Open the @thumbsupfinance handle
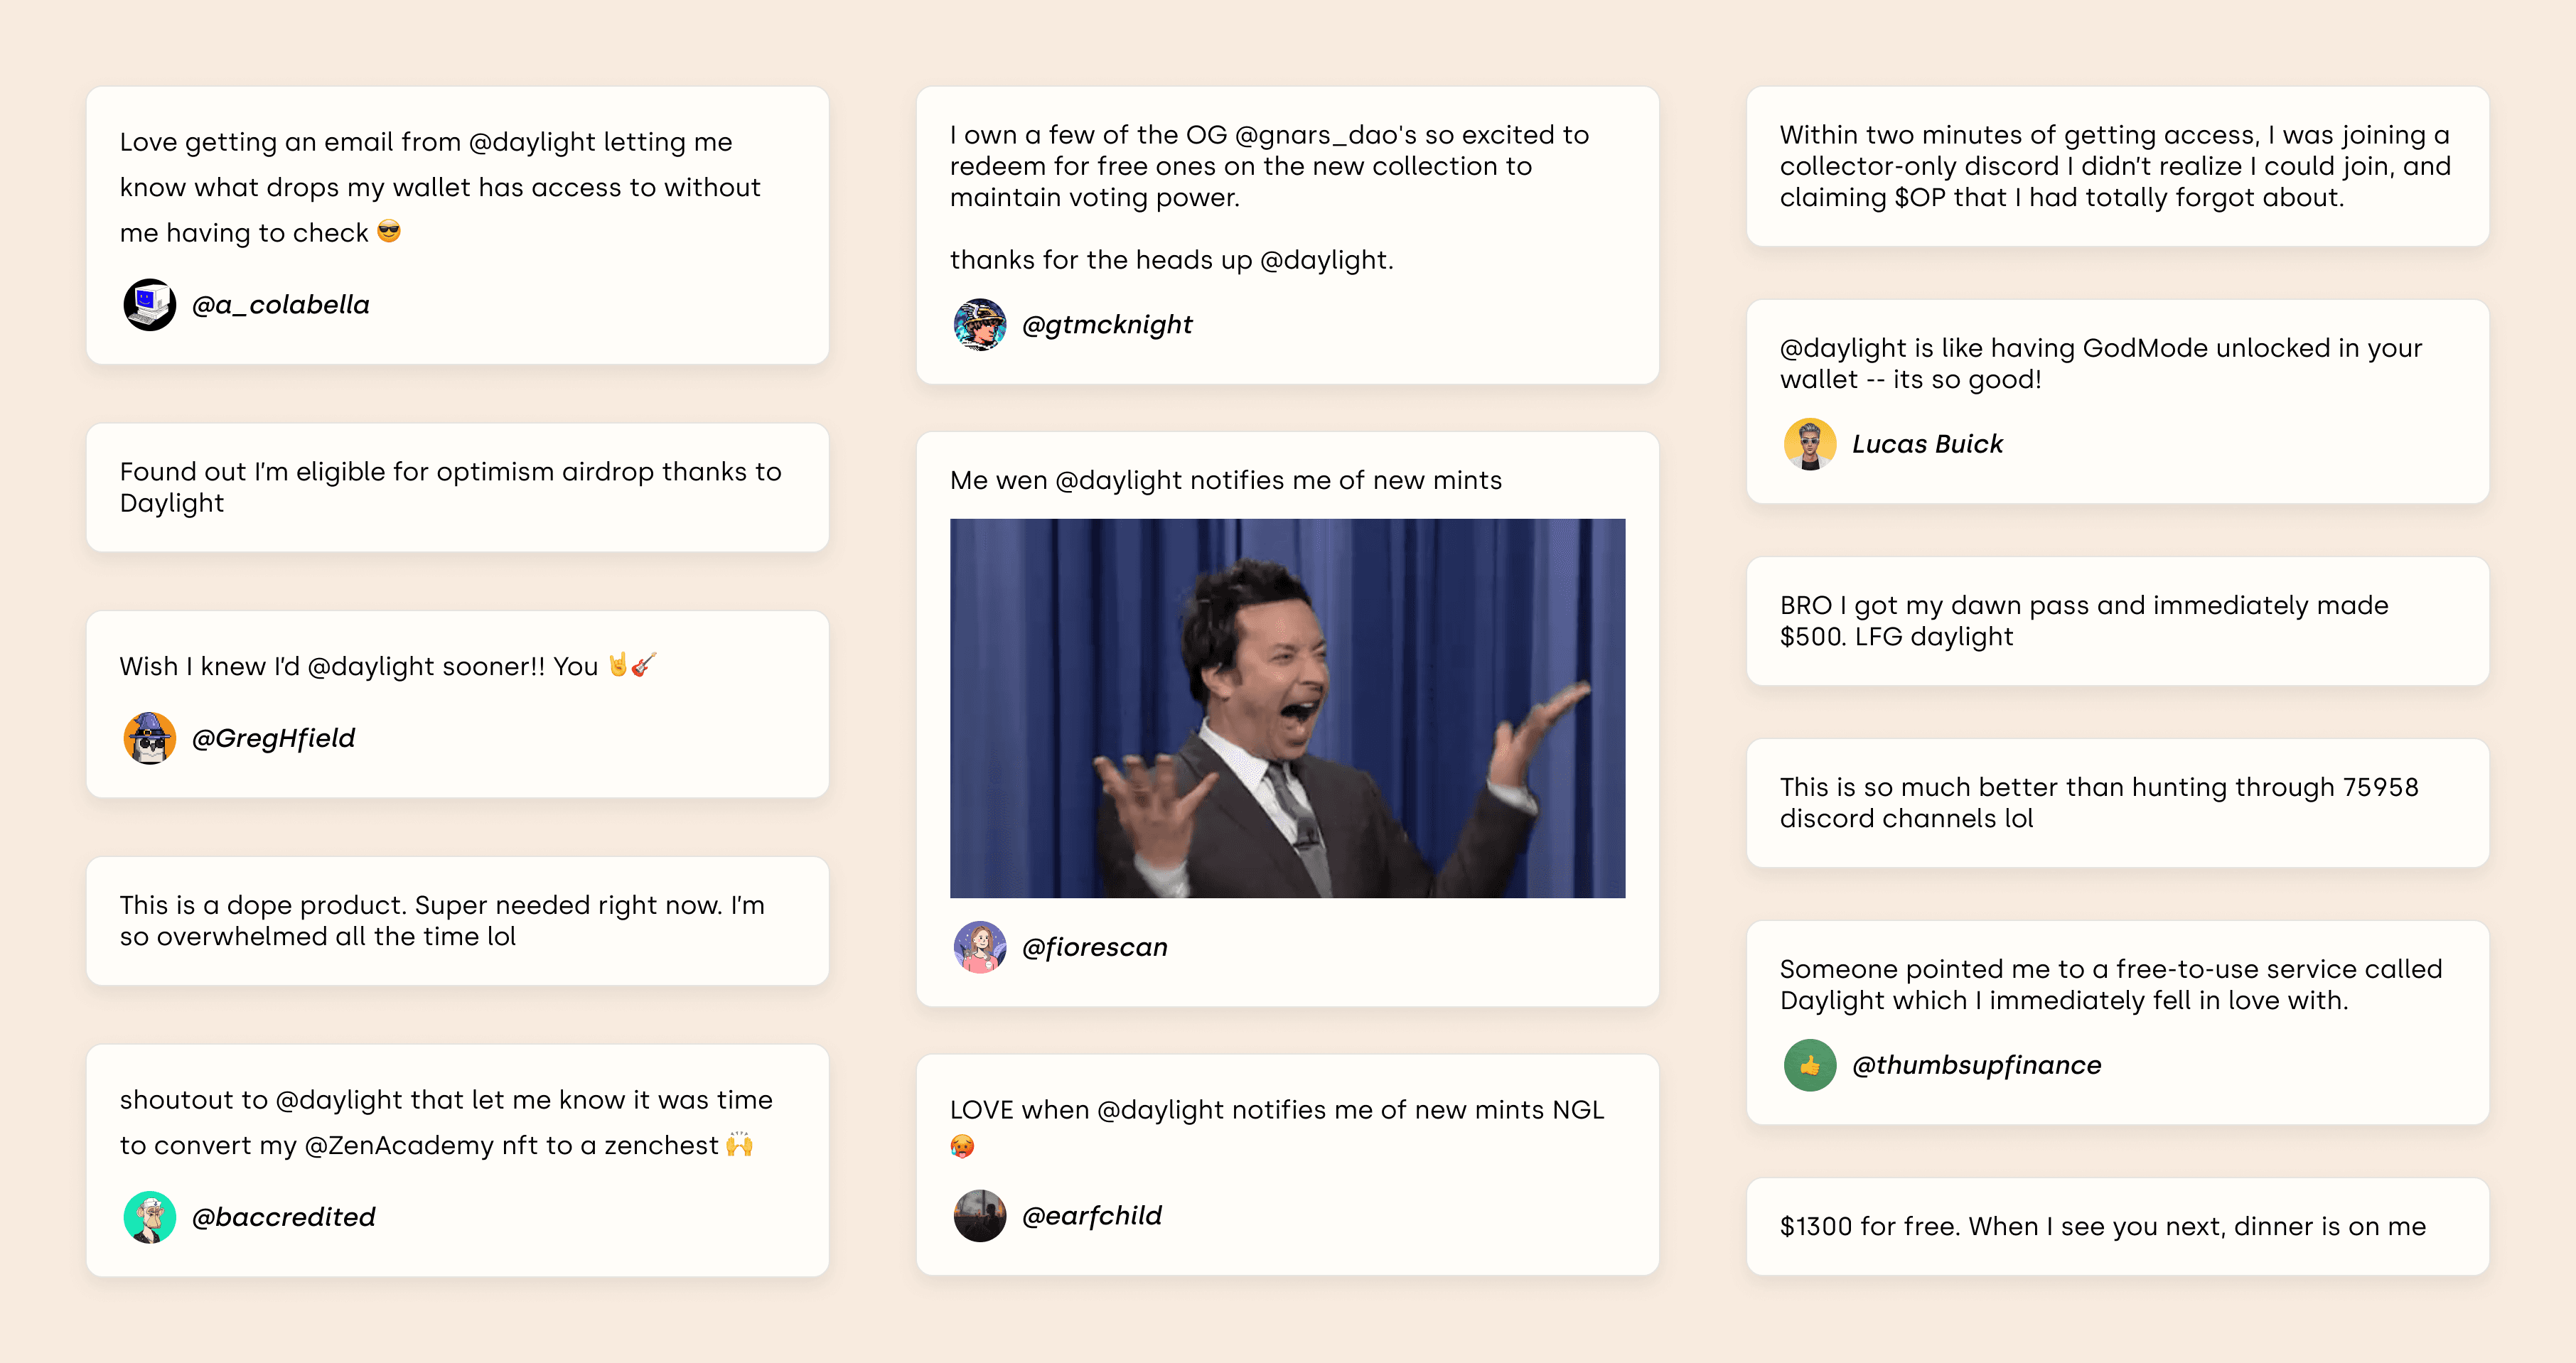The height and width of the screenshot is (1363, 2576). click(1976, 1065)
